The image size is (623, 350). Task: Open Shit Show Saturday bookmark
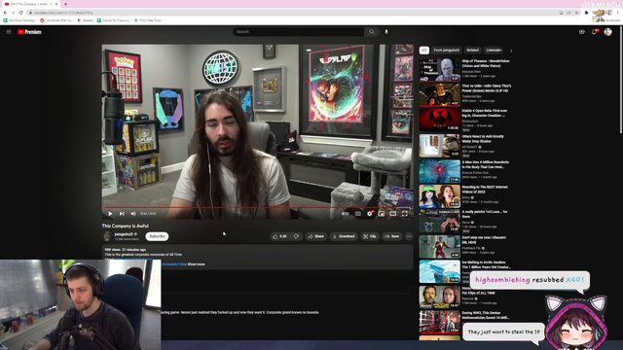coord(19,20)
